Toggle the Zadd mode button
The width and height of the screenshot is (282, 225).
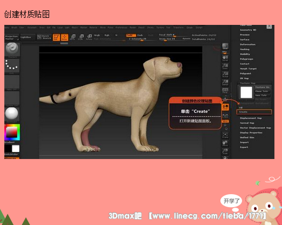130,35
